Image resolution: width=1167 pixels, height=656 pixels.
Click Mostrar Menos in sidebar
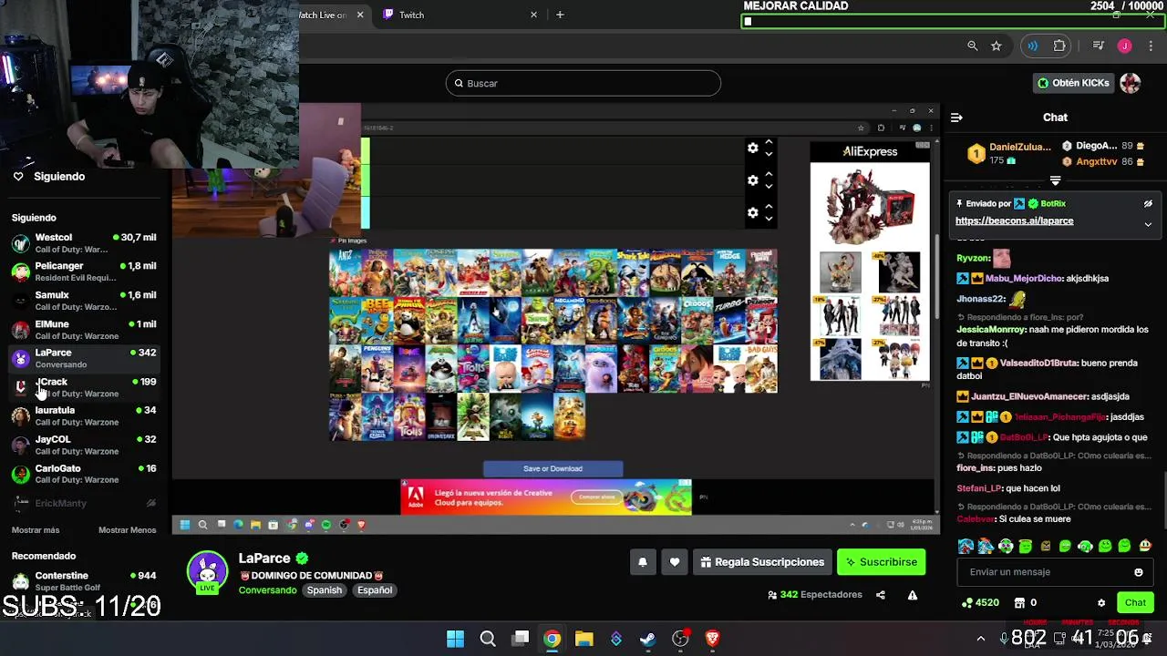pyautogui.click(x=127, y=530)
